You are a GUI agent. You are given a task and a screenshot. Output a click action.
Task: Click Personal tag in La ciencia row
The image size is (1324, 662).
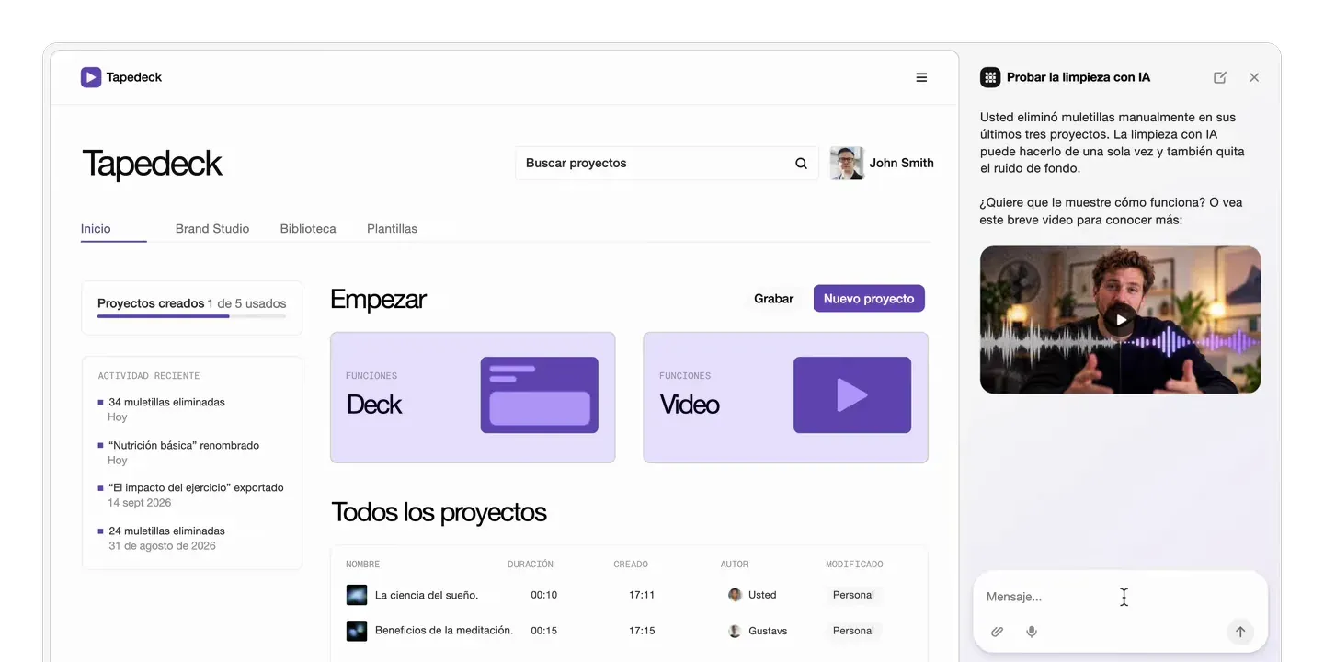click(853, 595)
